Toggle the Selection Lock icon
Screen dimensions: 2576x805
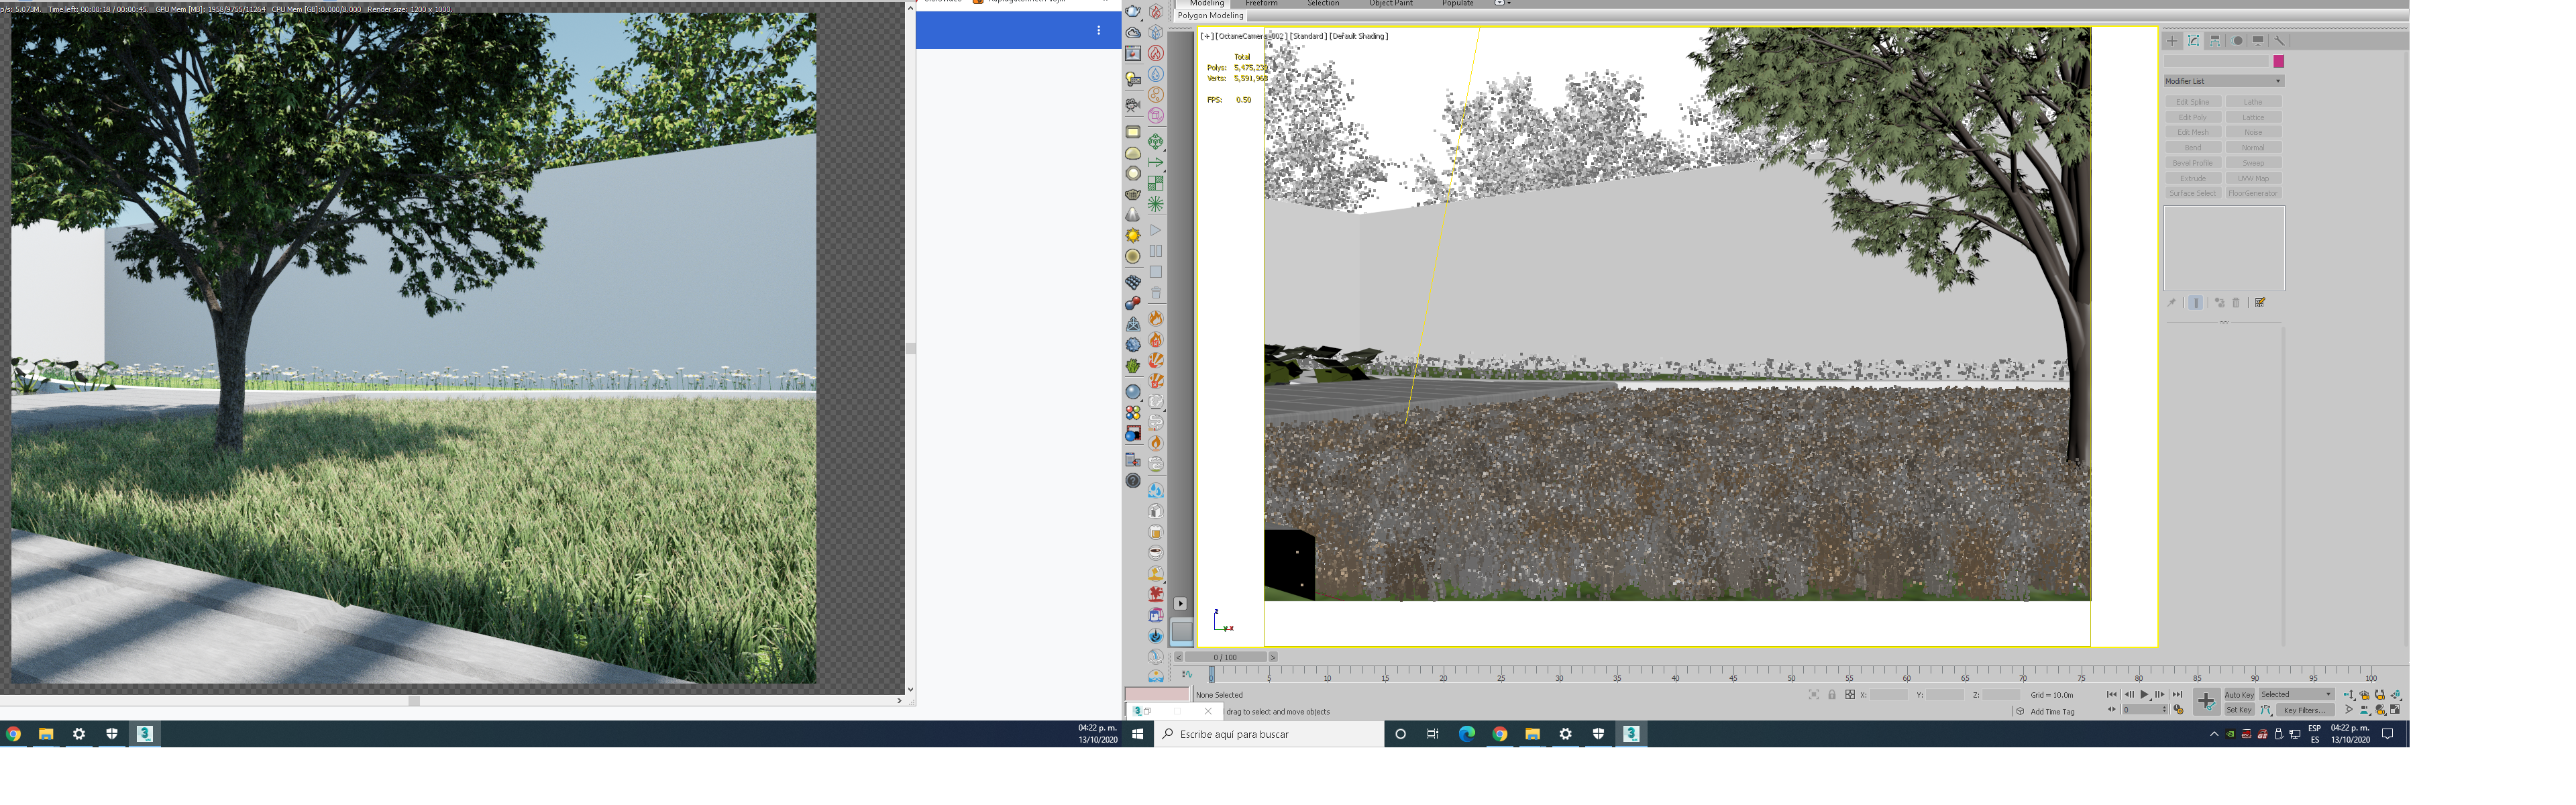[1832, 695]
